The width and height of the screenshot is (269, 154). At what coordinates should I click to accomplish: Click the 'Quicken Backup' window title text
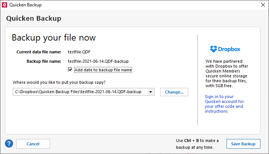[x=26, y=5]
